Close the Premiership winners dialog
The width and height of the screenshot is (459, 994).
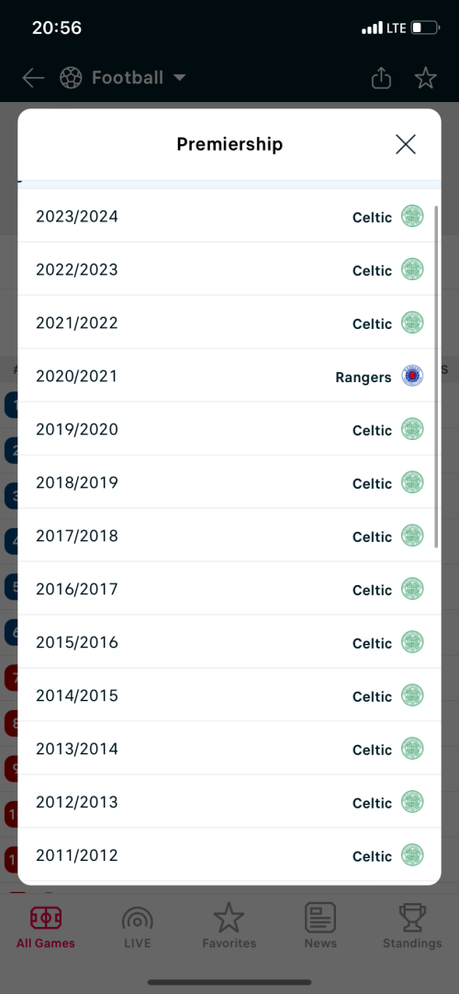point(405,144)
